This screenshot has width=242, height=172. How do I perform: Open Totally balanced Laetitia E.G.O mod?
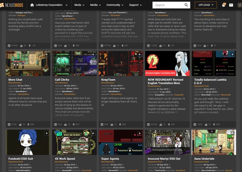210,81
